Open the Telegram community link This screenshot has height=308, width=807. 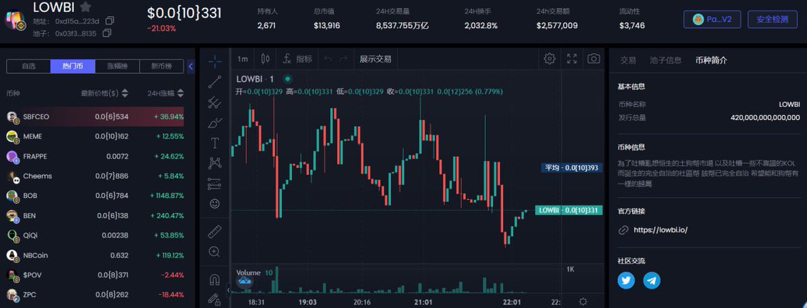(652, 280)
